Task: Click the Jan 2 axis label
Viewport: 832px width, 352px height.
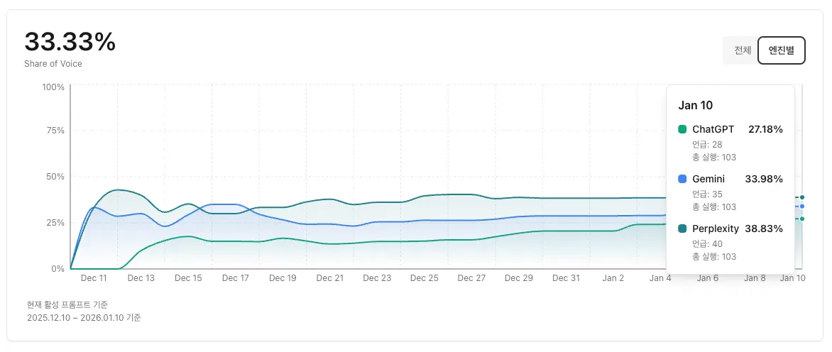Action: coord(613,278)
